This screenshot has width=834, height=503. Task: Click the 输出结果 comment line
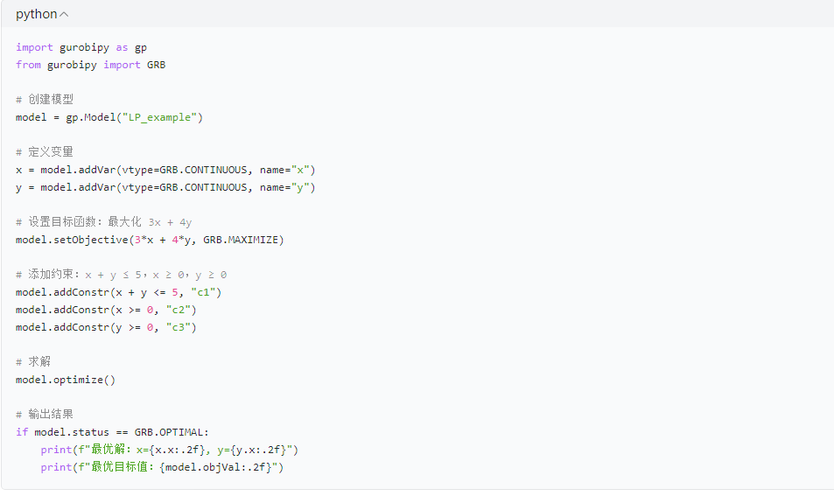tap(45, 415)
